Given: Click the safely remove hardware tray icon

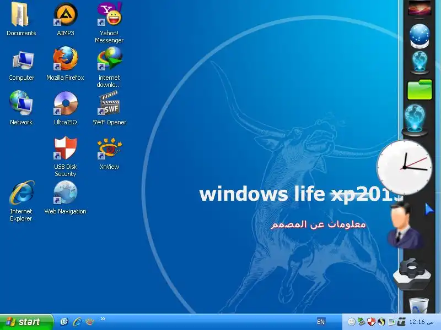Looking at the screenshot, I should 361,322.
